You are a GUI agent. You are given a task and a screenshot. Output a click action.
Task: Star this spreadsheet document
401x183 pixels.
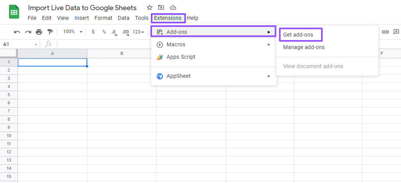click(149, 8)
